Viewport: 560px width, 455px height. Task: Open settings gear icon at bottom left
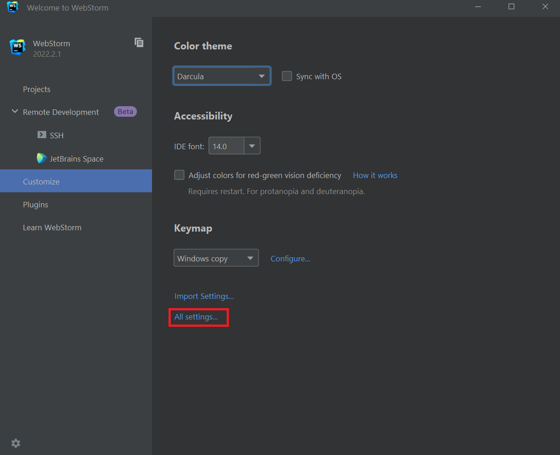click(16, 443)
